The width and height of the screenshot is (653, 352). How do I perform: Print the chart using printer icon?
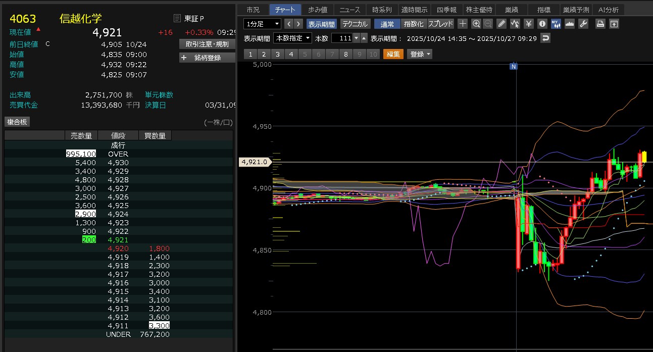(600, 24)
